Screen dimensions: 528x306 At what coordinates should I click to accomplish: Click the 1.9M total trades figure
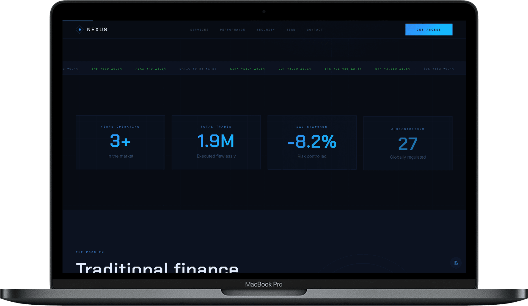pos(216,141)
